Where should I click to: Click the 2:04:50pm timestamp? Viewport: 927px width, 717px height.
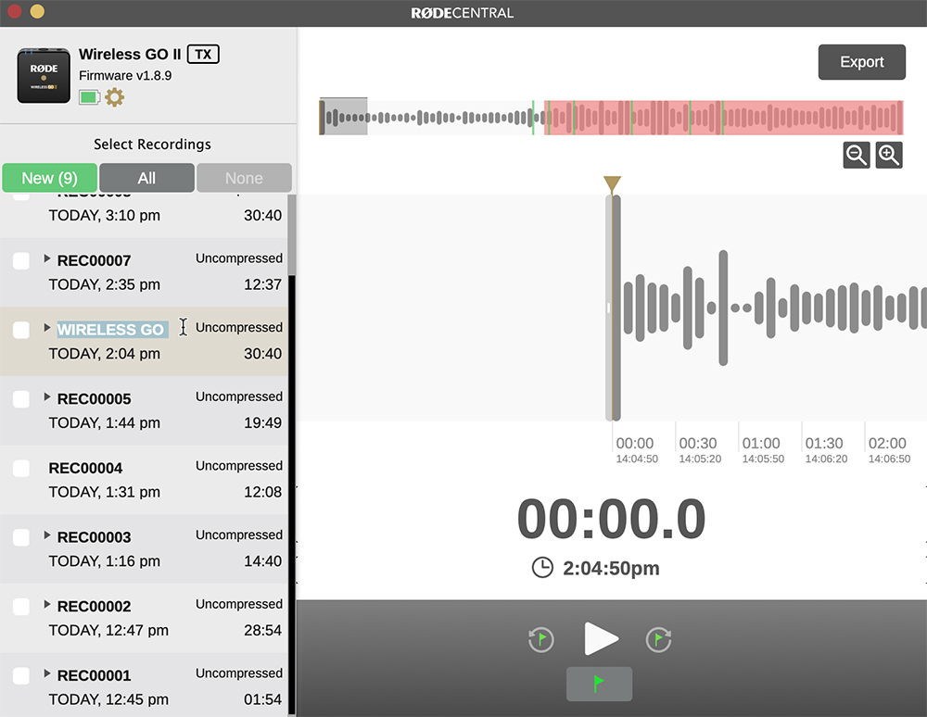tap(611, 568)
